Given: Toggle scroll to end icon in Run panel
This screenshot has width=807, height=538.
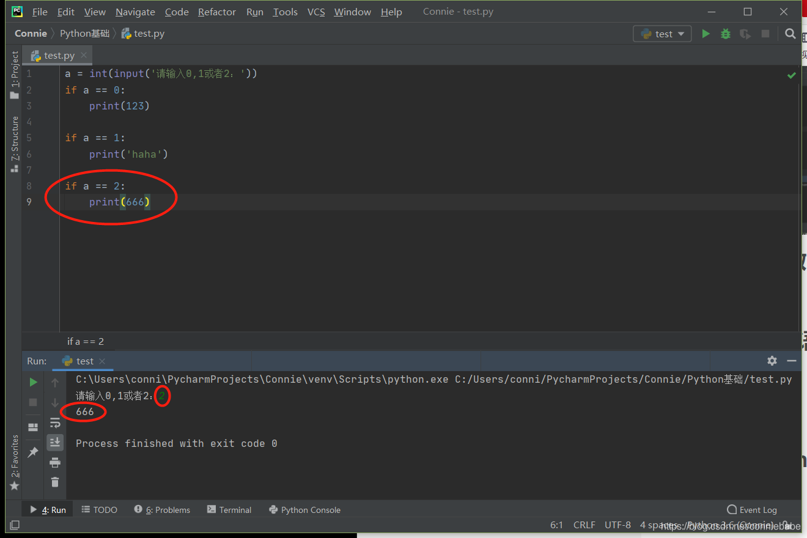Looking at the screenshot, I should 55,442.
